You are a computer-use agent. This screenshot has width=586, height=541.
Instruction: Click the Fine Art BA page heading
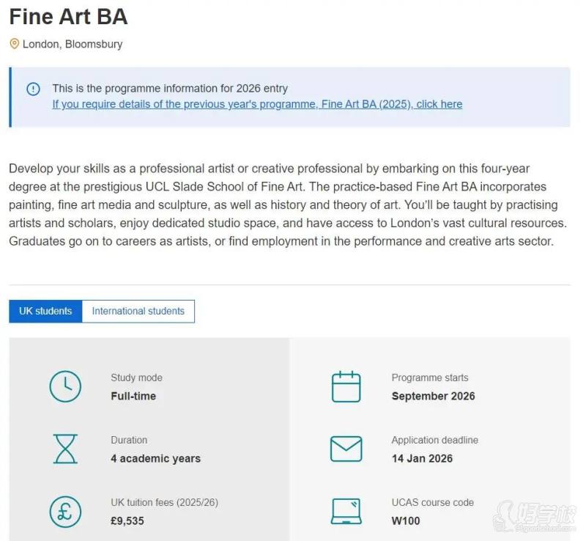68,15
